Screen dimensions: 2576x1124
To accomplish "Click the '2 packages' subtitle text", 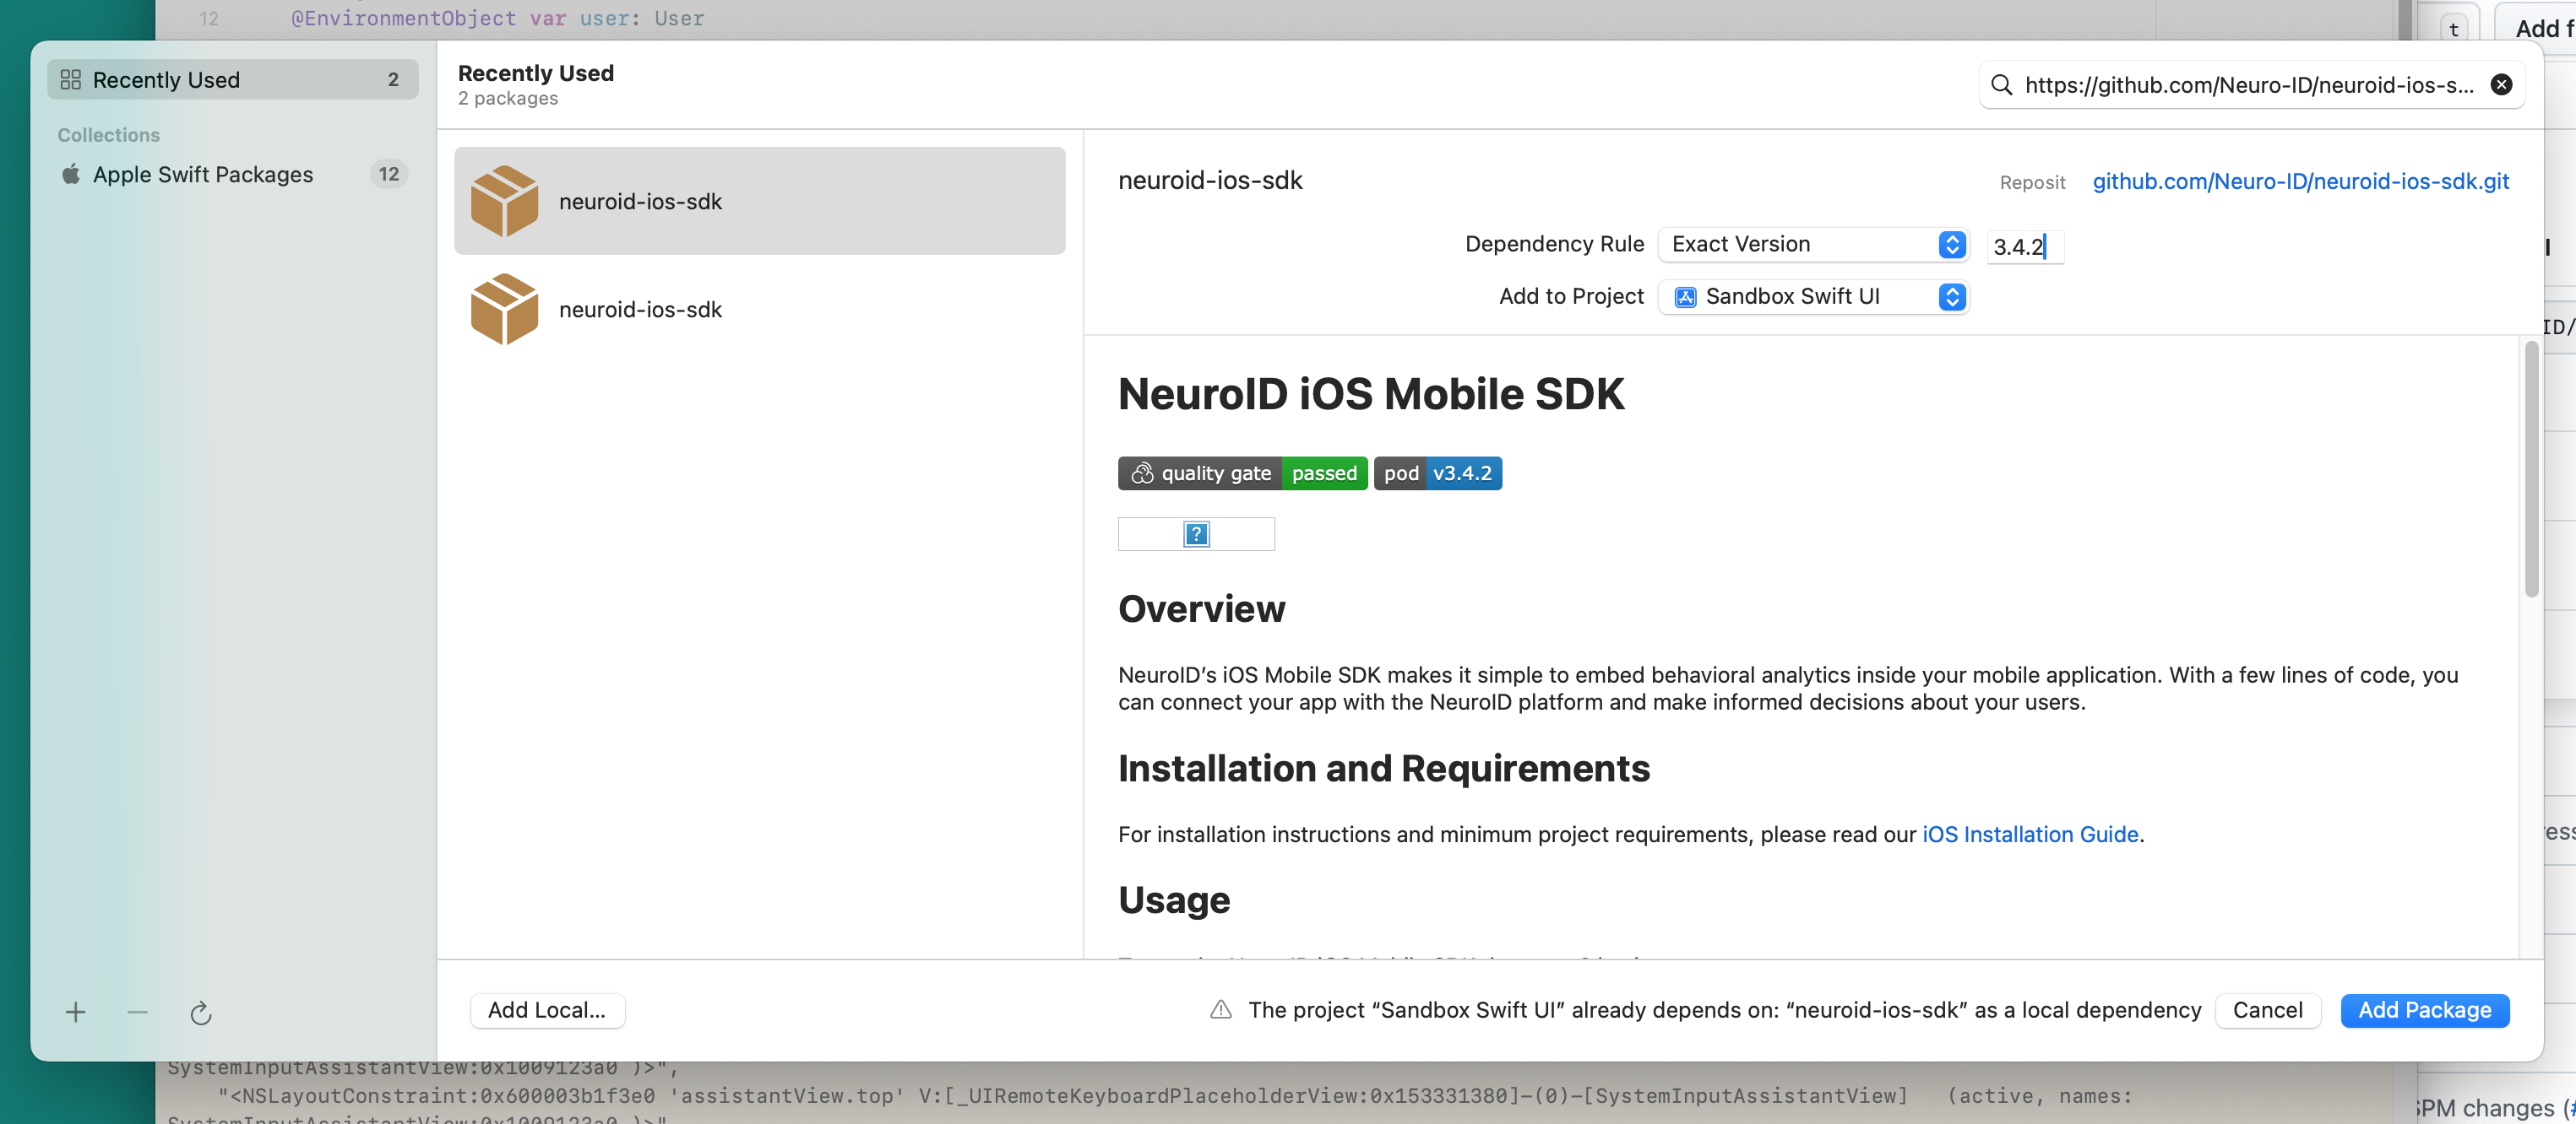I will (x=508, y=99).
